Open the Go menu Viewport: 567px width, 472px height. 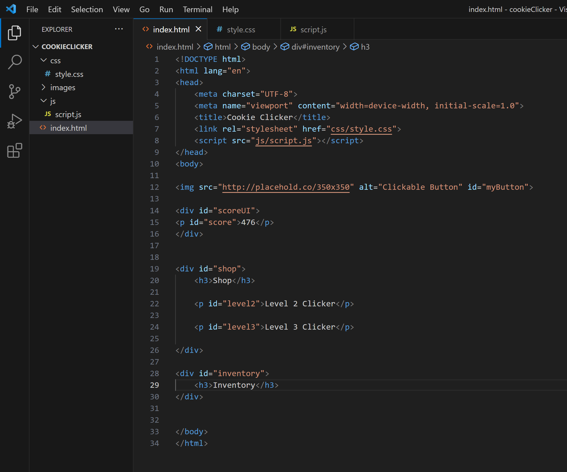coord(144,9)
